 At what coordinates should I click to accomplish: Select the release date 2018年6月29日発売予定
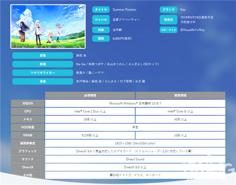point(197,17)
